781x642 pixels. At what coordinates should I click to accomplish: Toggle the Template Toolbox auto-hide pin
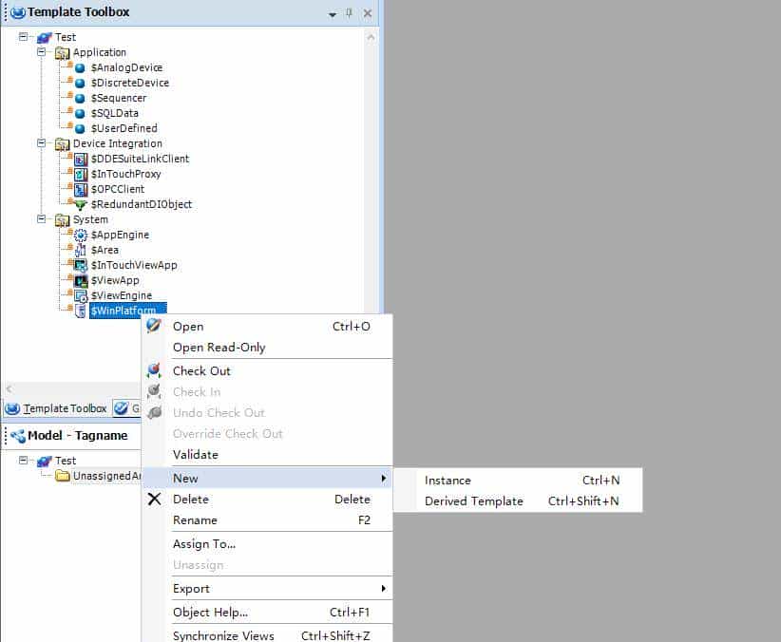coord(348,12)
